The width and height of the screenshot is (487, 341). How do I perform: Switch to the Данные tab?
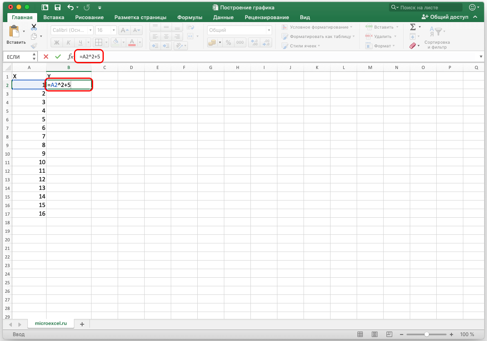tap(223, 18)
